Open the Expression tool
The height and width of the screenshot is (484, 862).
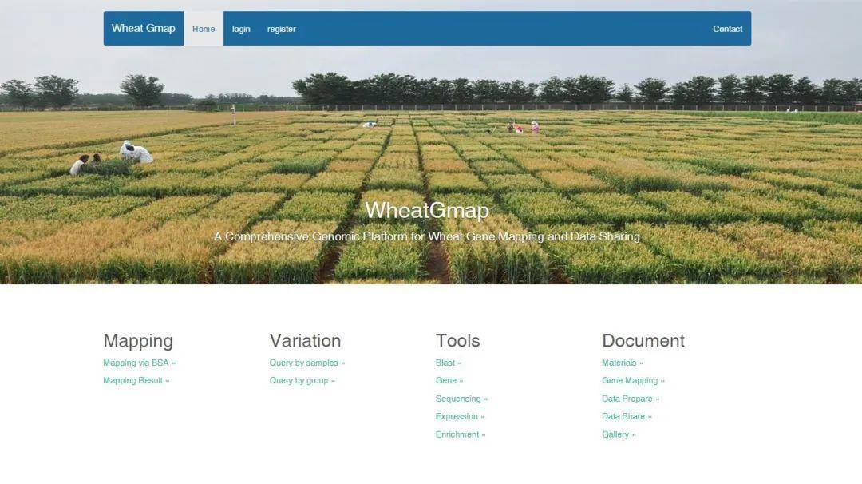[x=460, y=416]
